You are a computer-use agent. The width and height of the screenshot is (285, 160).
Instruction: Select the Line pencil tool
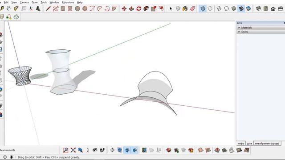point(48,8)
